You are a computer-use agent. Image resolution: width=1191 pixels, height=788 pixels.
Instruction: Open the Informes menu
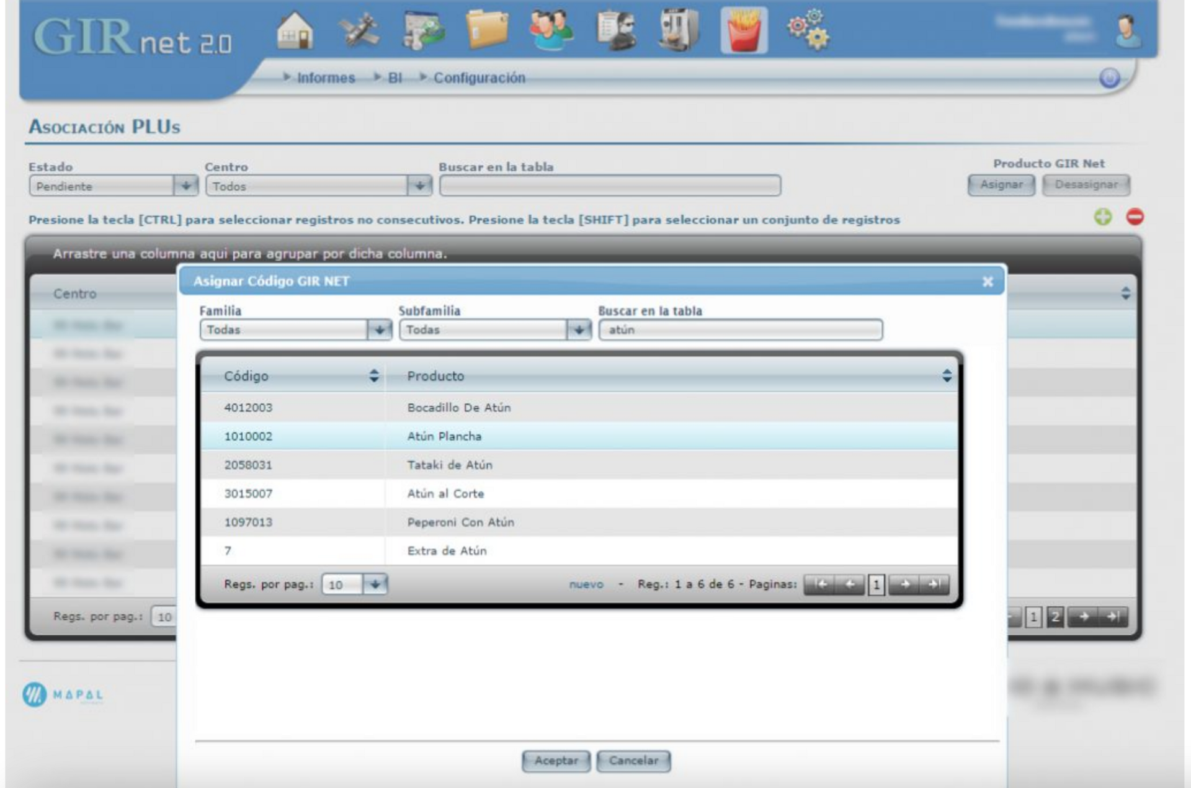coord(326,78)
